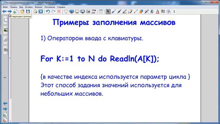Open a file with the folder icon
220x124 pixels.
(22, 11)
